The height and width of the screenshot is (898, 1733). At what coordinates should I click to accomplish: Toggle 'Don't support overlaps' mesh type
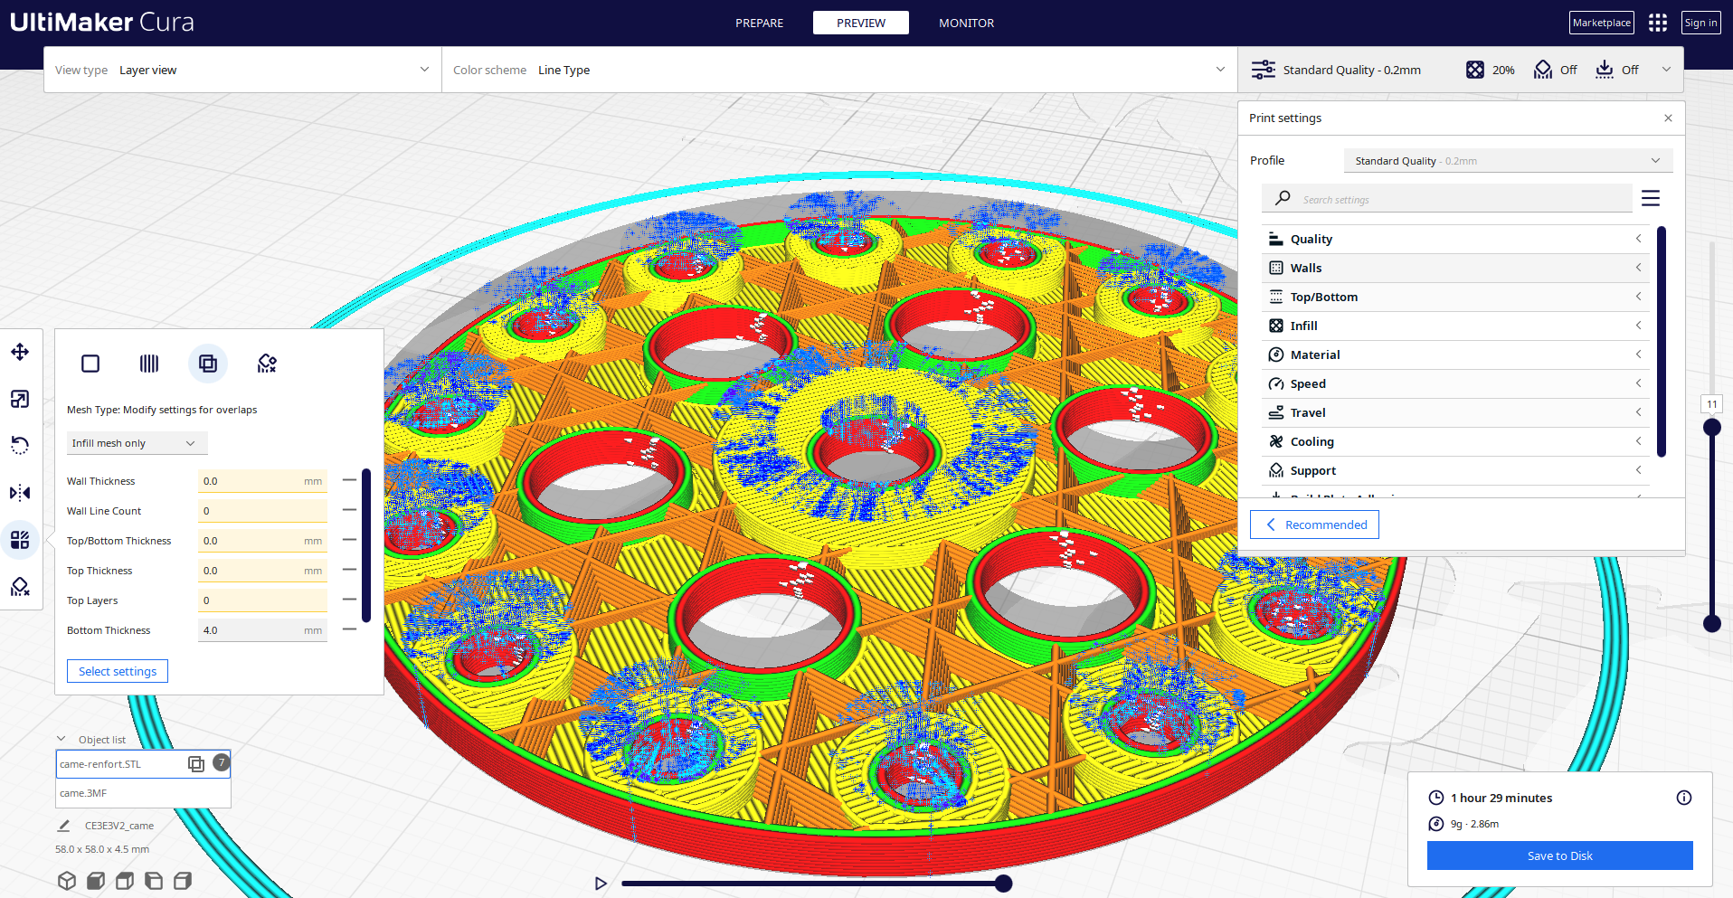266,363
